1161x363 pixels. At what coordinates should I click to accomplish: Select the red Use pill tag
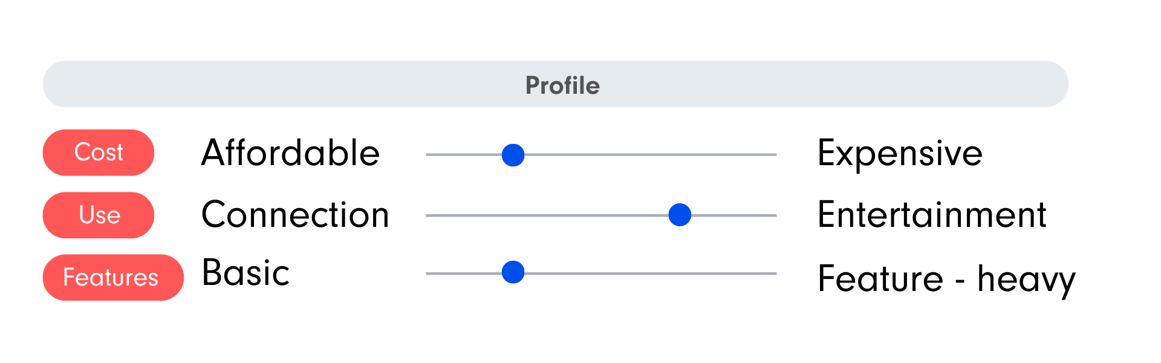pyautogui.click(x=99, y=215)
